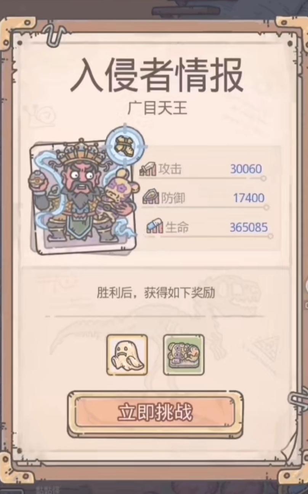The height and width of the screenshot is (494, 308).
Task: Tap the 攻击 label text
Action: click(170, 169)
